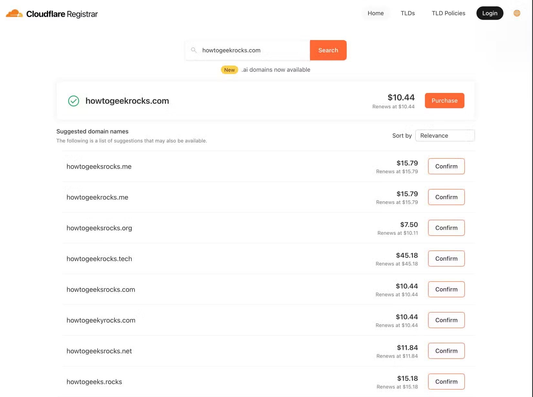Click the howtogeeksrocks.net domain name
This screenshot has width=533, height=397.
(99, 351)
